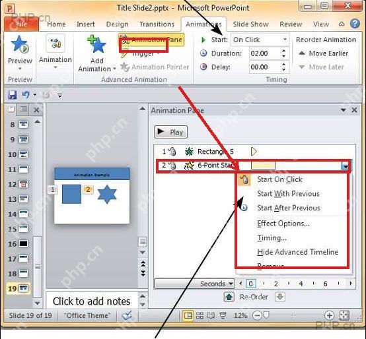366x339 pixels.
Task: Select slide 12 thumbnail
Action: pos(23,184)
